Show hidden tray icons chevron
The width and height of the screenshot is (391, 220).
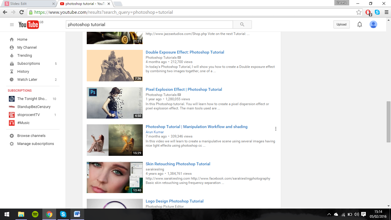(329, 214)
